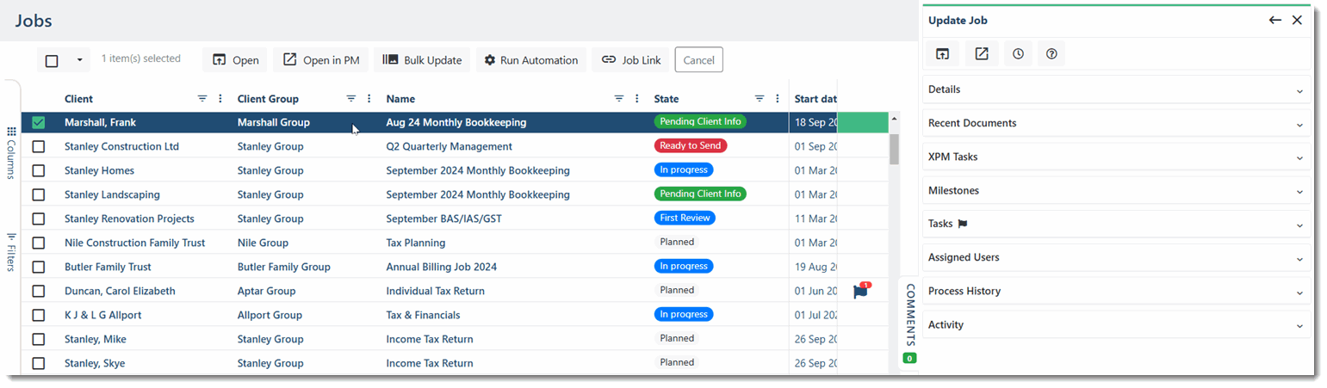Click the open-in-window icon in Update Job
The image size is (1327, 388).
pyautogui.click(x=943, y=54)
